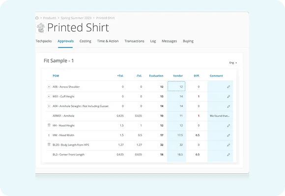285x196 pixels.
Task: Edit comment for BL3 Center Front Length row
Action: click(x=228, y=155)
